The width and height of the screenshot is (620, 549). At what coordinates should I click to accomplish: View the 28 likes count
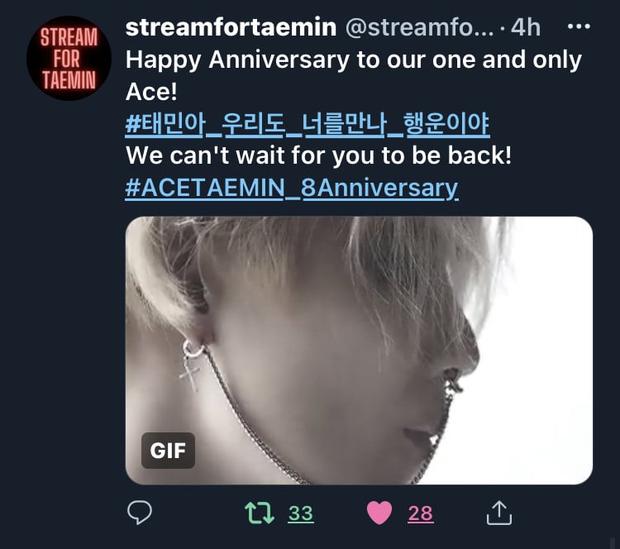(x=421, y=513)
